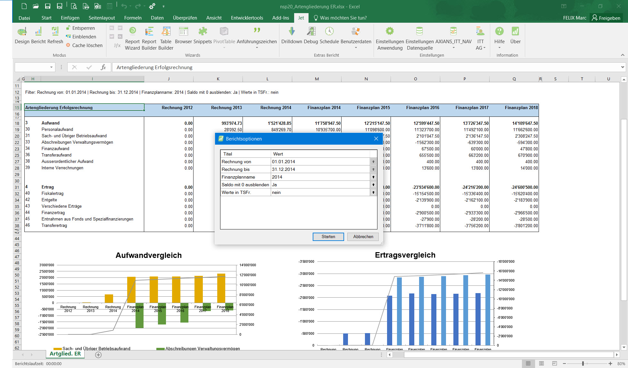Select column header M

[317, 79]
